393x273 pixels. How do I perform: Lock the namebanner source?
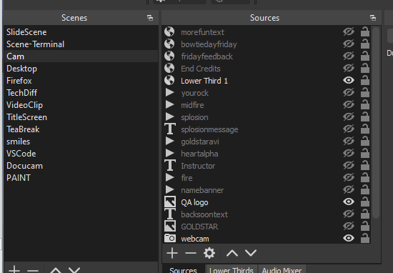click(365, 190)
